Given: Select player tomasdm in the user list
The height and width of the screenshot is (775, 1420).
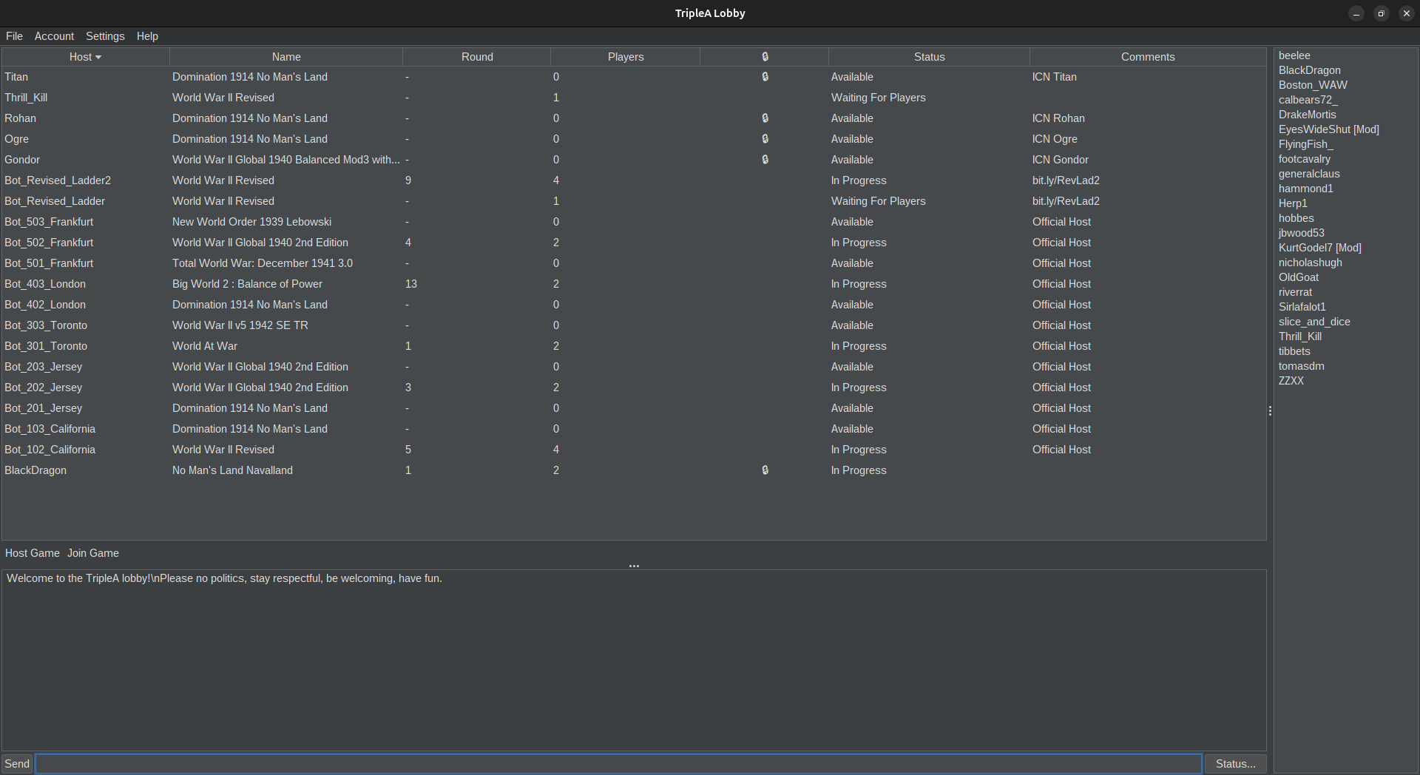Looking at the screenshot, I should (x=1302, y=366).
